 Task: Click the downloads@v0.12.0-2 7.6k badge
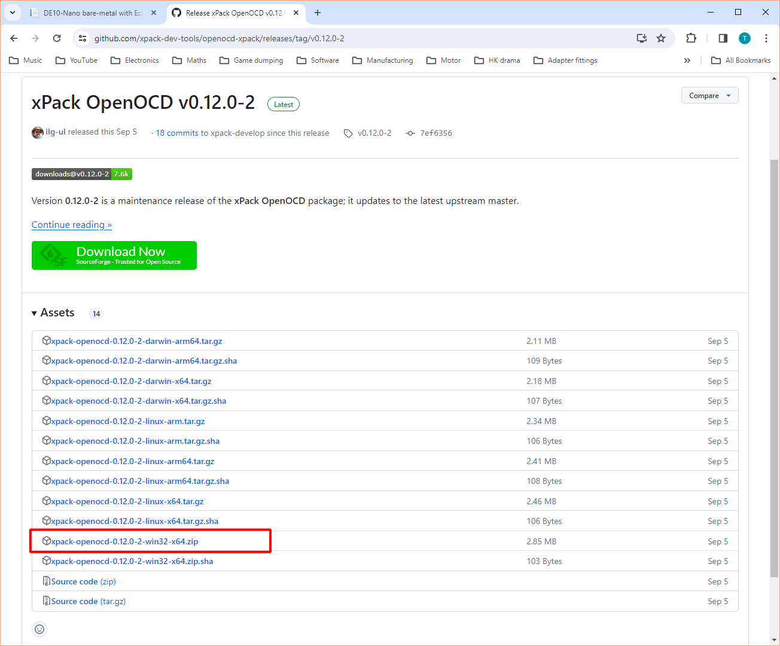point(82,174)
